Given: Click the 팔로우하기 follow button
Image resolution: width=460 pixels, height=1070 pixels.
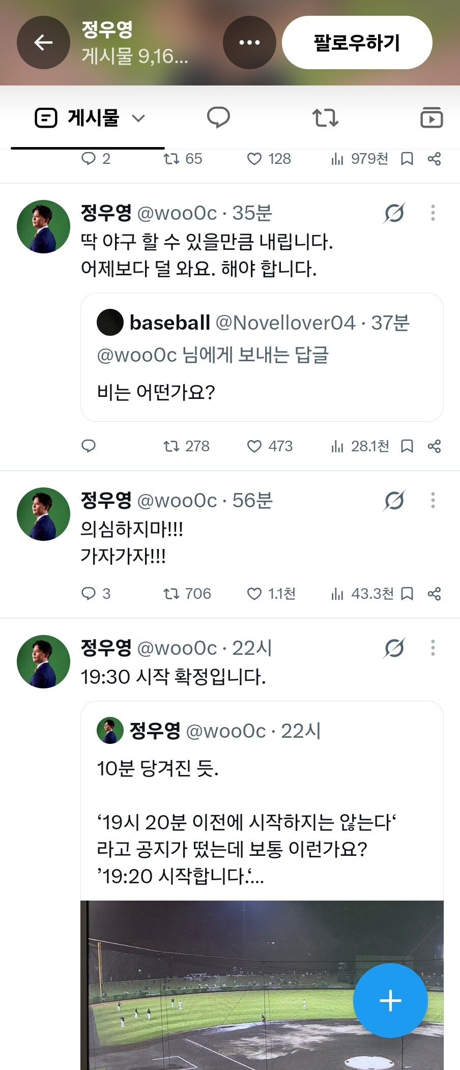Looking at the screenshot, I should [357, 43].
